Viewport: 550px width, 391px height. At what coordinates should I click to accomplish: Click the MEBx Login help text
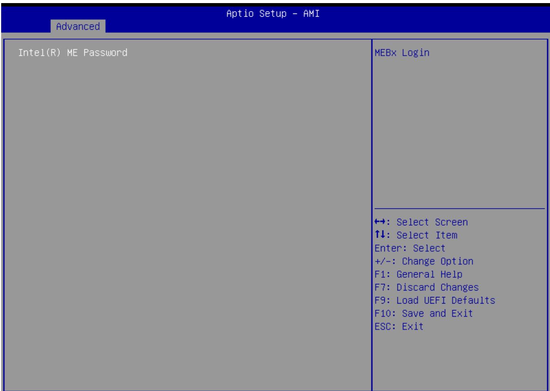coord(402,52)
